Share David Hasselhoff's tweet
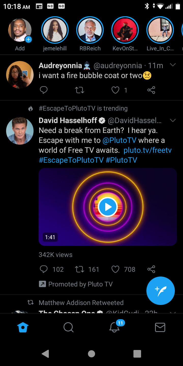 [x=151, y=269]
